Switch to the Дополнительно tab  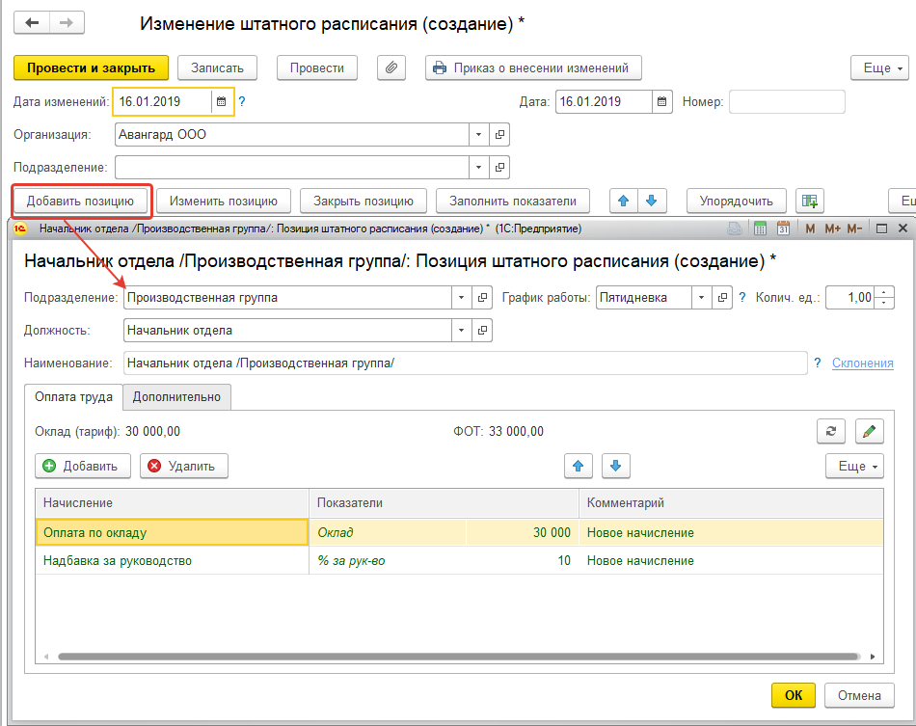pos(176,396)
